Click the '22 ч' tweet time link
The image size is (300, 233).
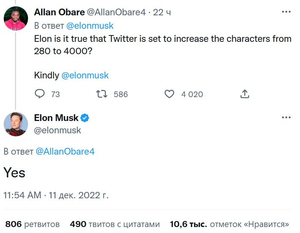pyautogui.click(x=162, y=12)
